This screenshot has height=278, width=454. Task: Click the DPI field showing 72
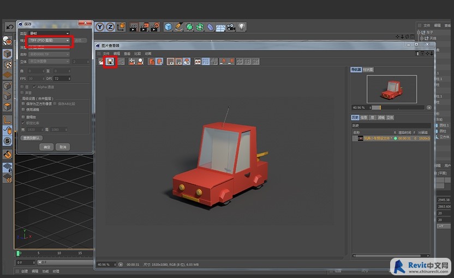62,78
